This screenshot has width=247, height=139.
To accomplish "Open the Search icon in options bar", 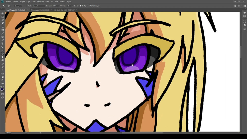I will click(x=235, y=6).
